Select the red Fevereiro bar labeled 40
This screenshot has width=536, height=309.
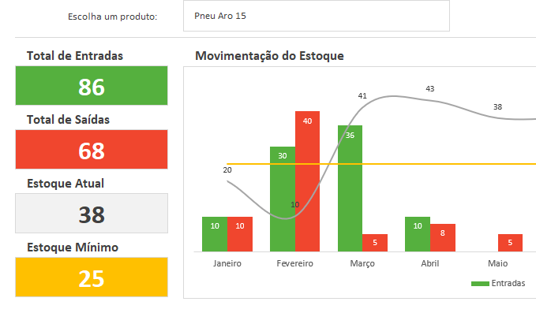(x=307, y=181)
